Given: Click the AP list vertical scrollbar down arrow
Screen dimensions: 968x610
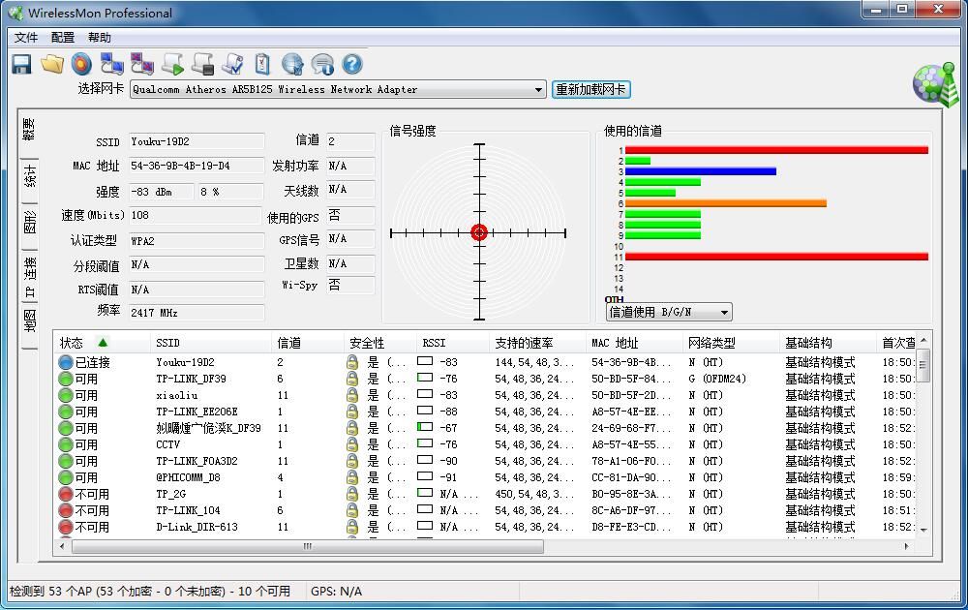Looking at the screenshot, I should [923, 530].
